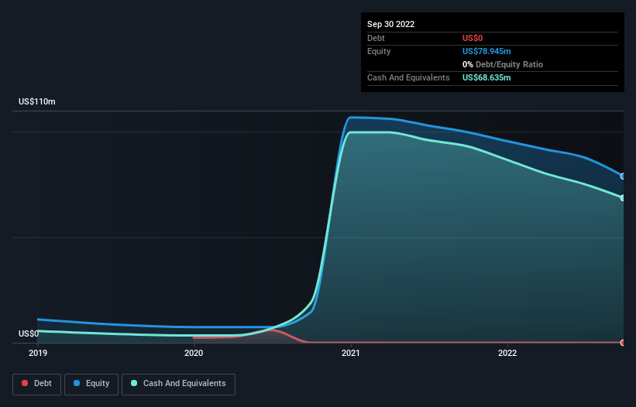Select the 2019 x-axis label
The width and height of the screenshot is (636, 407).
tap(38, 353)
